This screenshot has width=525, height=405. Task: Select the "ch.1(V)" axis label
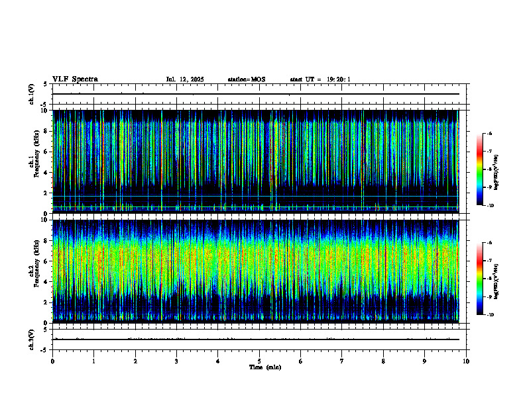pos(32,94)
